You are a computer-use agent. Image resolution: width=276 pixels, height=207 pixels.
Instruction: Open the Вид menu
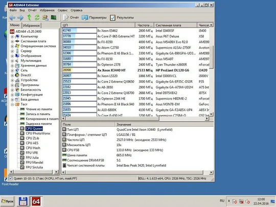(22, 10)
